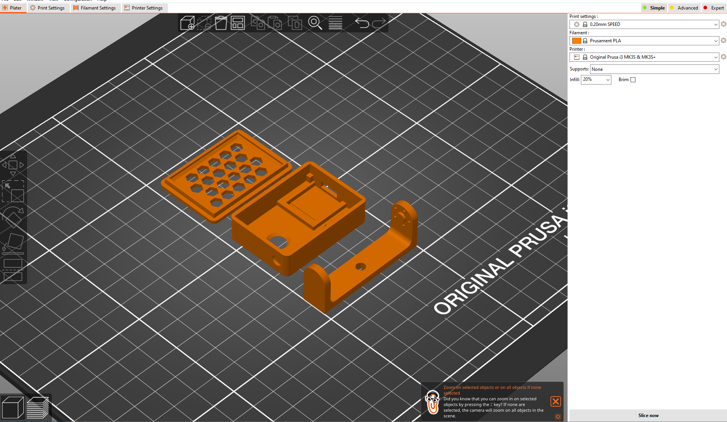Open print settings preset gear icon
The width and height of the screenshot is (727, 422).
pos(724,24)
